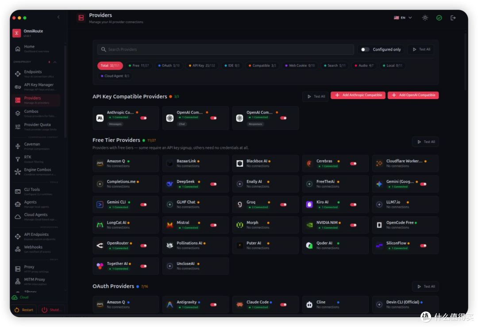Toggle the DeepSeek provider switch

(213, 184)
